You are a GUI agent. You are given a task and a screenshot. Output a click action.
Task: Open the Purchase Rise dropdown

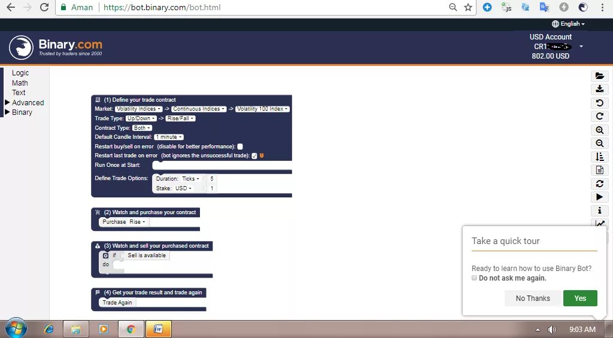(x=137, y=221)
